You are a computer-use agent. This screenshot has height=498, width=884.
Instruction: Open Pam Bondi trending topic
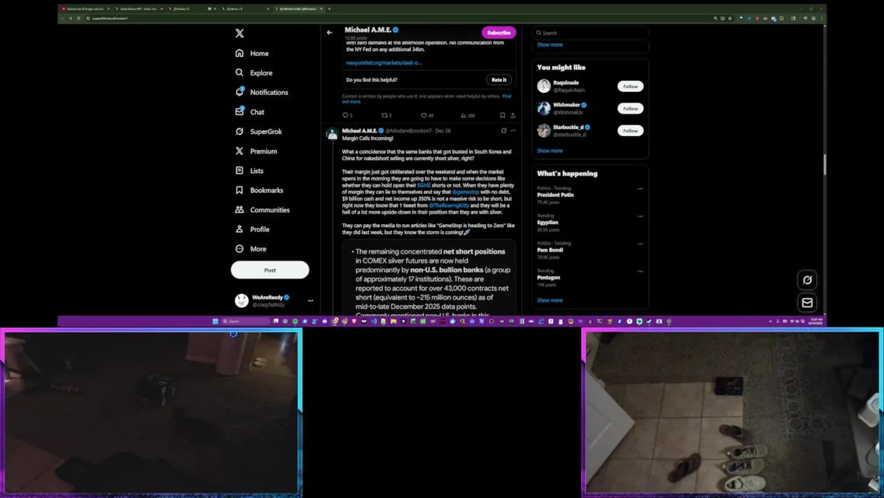(550, 250)
